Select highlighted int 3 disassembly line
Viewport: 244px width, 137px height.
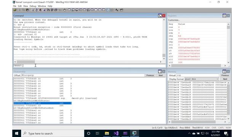[42, 103]
